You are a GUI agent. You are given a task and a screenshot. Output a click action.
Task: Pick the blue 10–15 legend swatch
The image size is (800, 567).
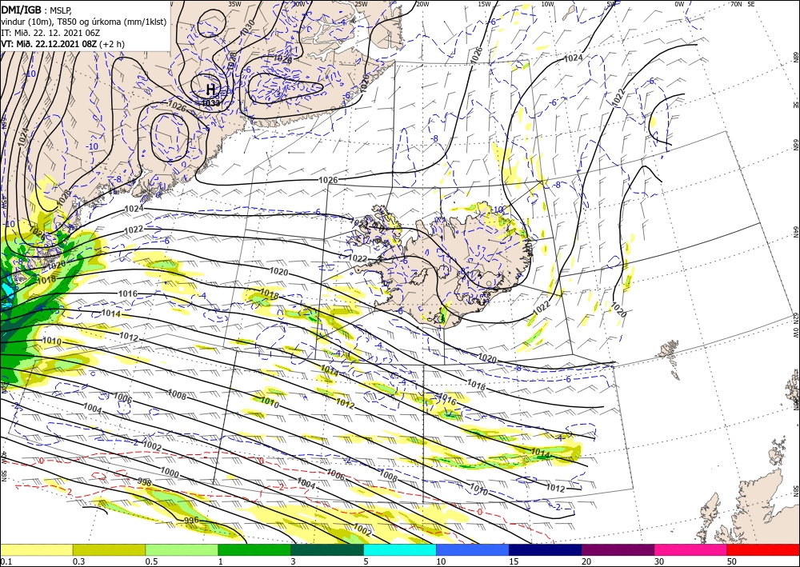coord(473,549)
